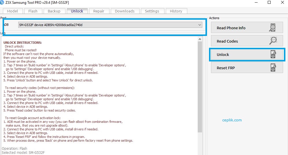Click the log scrollbar up arrow
Viewport: 288px width, 155px height.
click(200, 39)
